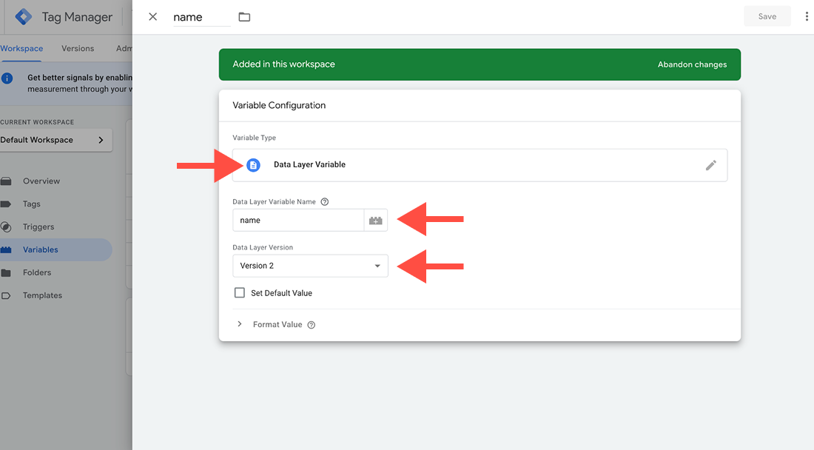814x450 pixels.
Task: Open Templates in the sidebar
Action: 42,295
